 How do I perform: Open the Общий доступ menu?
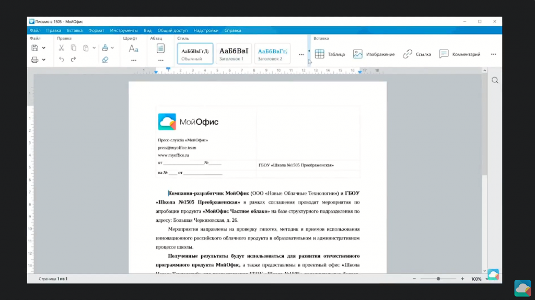click(x=172, y=30)
